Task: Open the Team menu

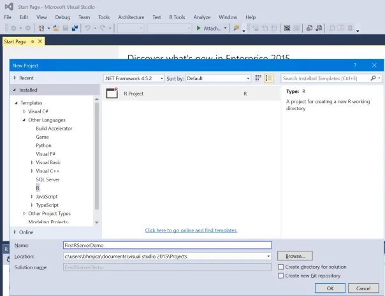Action: 84,17
